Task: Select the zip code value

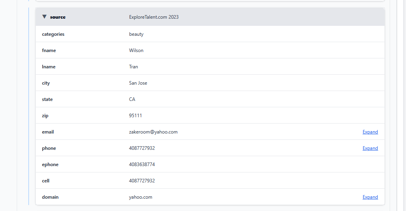Action: (x=135, y=116)
